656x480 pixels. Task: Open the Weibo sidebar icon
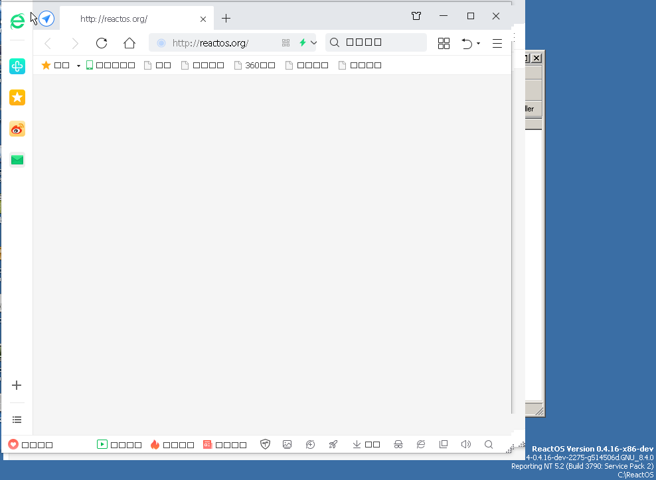(x=17, y=129)
